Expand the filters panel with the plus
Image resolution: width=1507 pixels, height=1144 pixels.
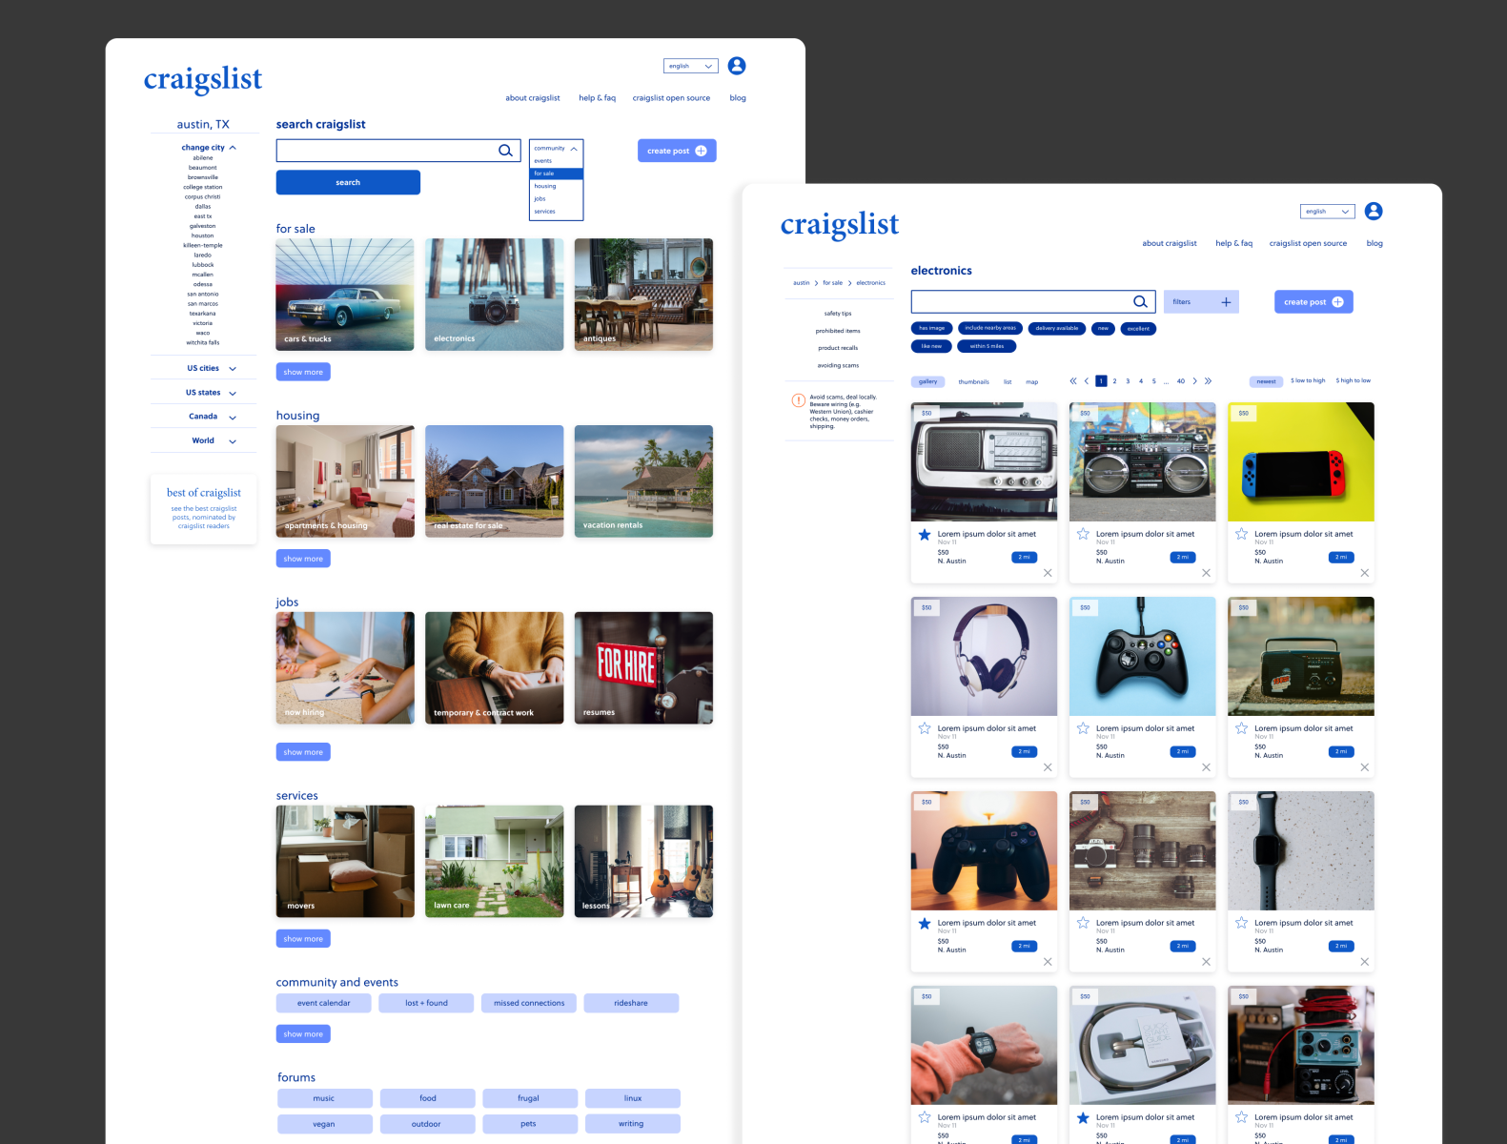pos(1226,302)
